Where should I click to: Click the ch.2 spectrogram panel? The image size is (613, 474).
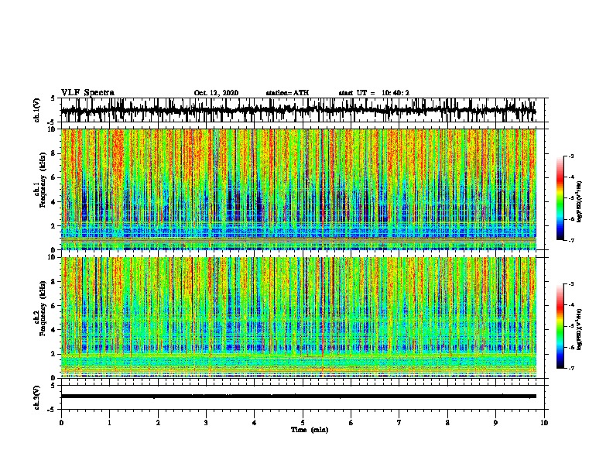(x=298, y=318)
